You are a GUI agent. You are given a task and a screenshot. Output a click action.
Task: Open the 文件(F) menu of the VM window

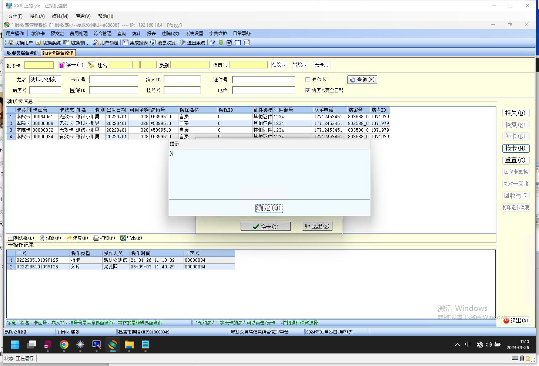click(16, 16)
